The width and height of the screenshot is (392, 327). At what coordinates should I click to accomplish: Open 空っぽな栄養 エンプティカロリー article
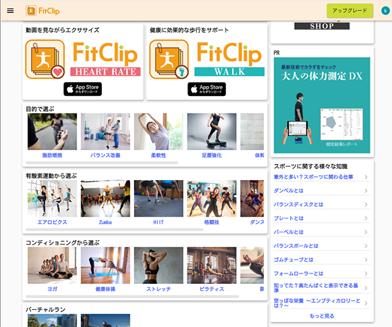point(317,303)
